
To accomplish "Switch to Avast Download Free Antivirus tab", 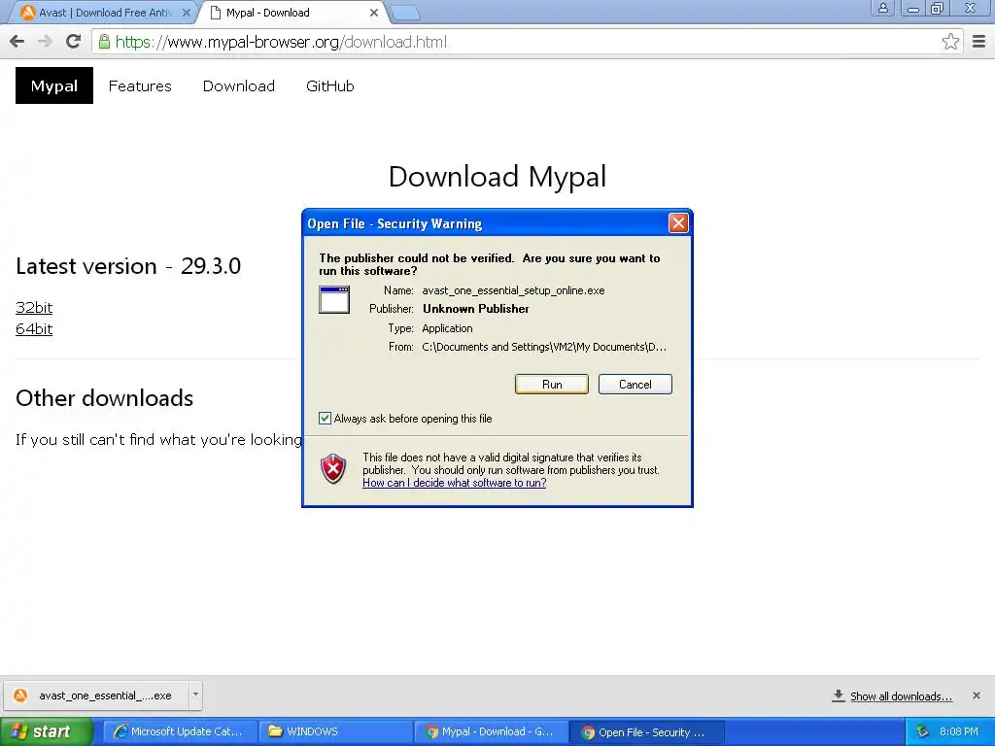I will [x=105, y=13].
